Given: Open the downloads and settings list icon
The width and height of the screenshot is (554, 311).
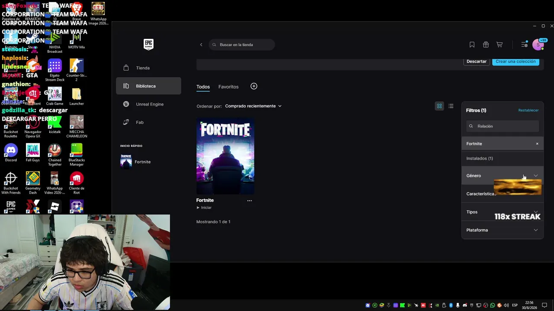Looking at the screenshot, I should (x=525, y=45).
